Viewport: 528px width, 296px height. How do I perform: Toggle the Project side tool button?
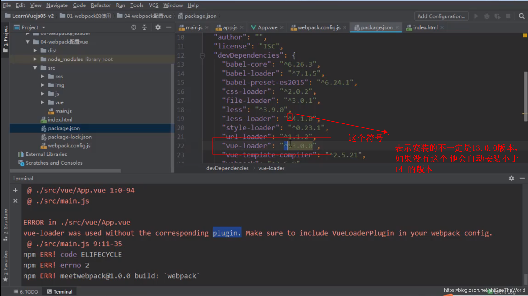coord(5,39)
